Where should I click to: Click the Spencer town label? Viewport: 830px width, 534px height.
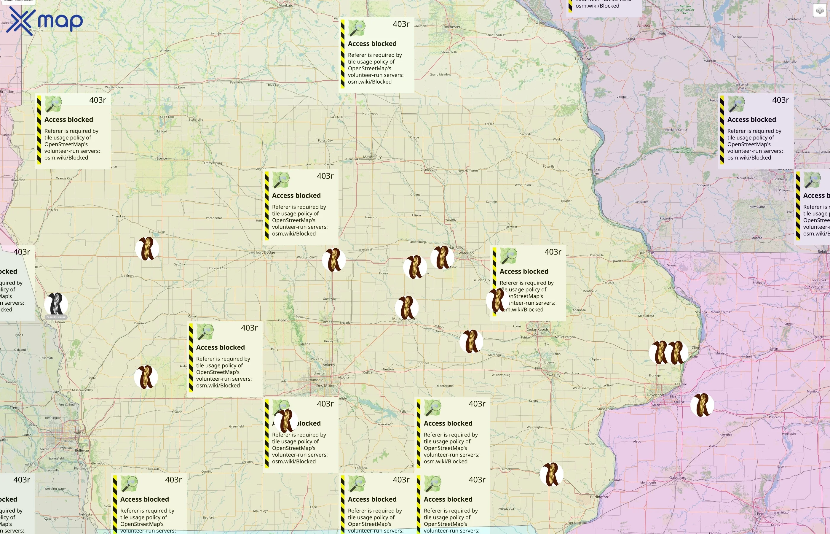(162, 158)
